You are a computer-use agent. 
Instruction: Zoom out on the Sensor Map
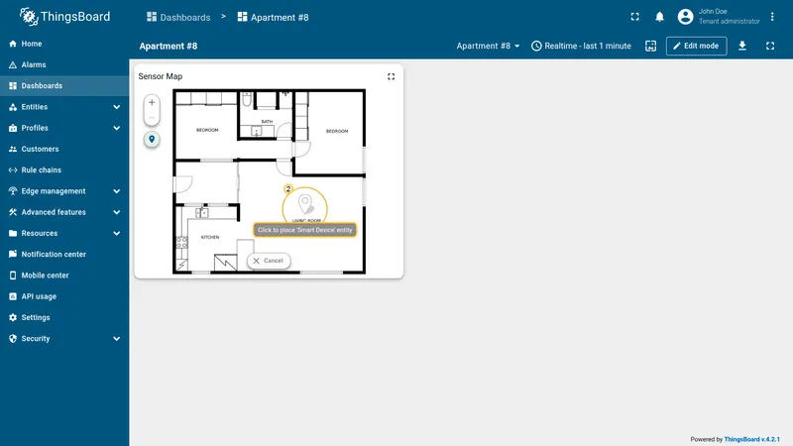(x=152, y=118)
